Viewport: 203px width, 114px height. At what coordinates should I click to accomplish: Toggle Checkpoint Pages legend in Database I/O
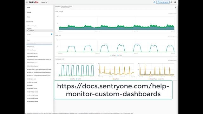(153, 79)
